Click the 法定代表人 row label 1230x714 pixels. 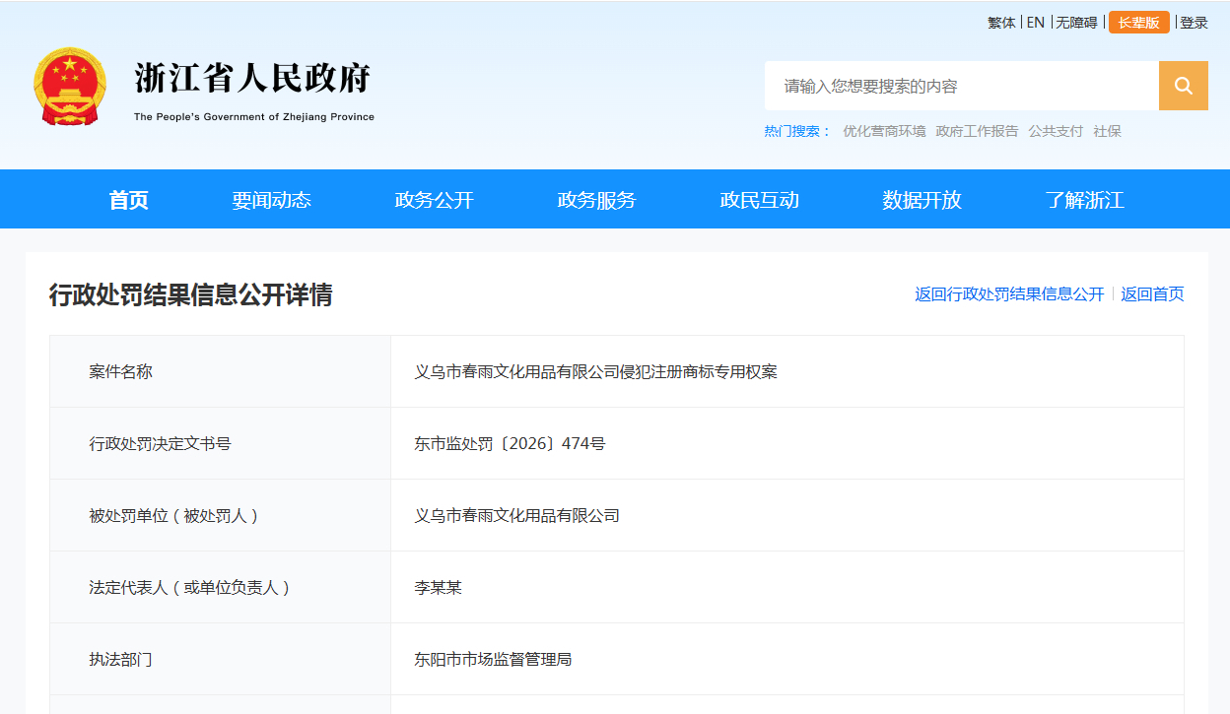pos(190,587)
